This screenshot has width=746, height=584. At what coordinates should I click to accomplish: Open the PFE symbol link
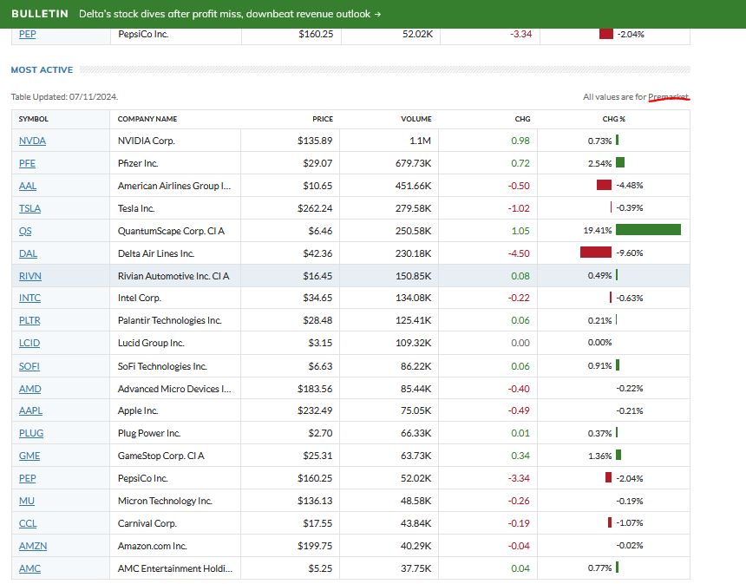[x=28, y=163]
